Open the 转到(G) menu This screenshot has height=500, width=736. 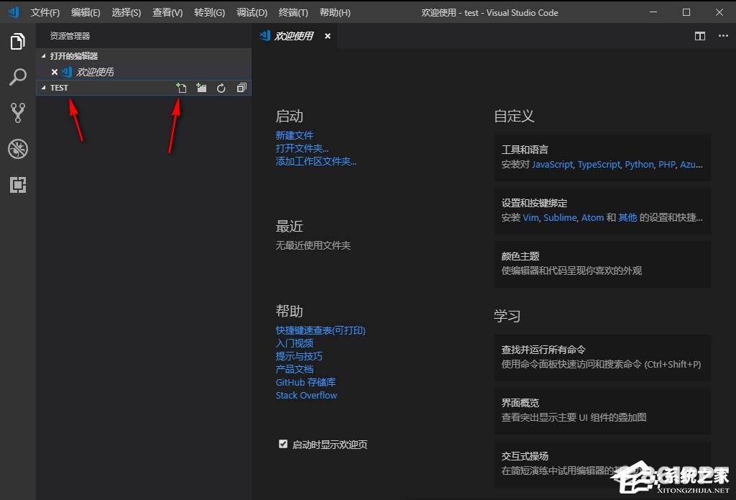[209, 13]
